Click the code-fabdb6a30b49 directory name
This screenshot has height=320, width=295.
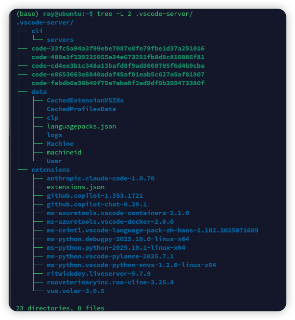[x=118, y=83]
